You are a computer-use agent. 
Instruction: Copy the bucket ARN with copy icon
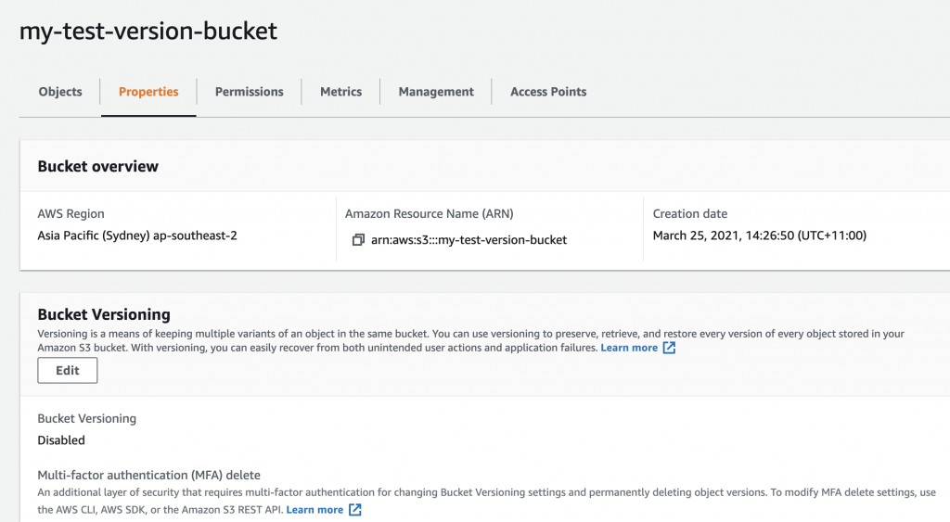point(358,240)
